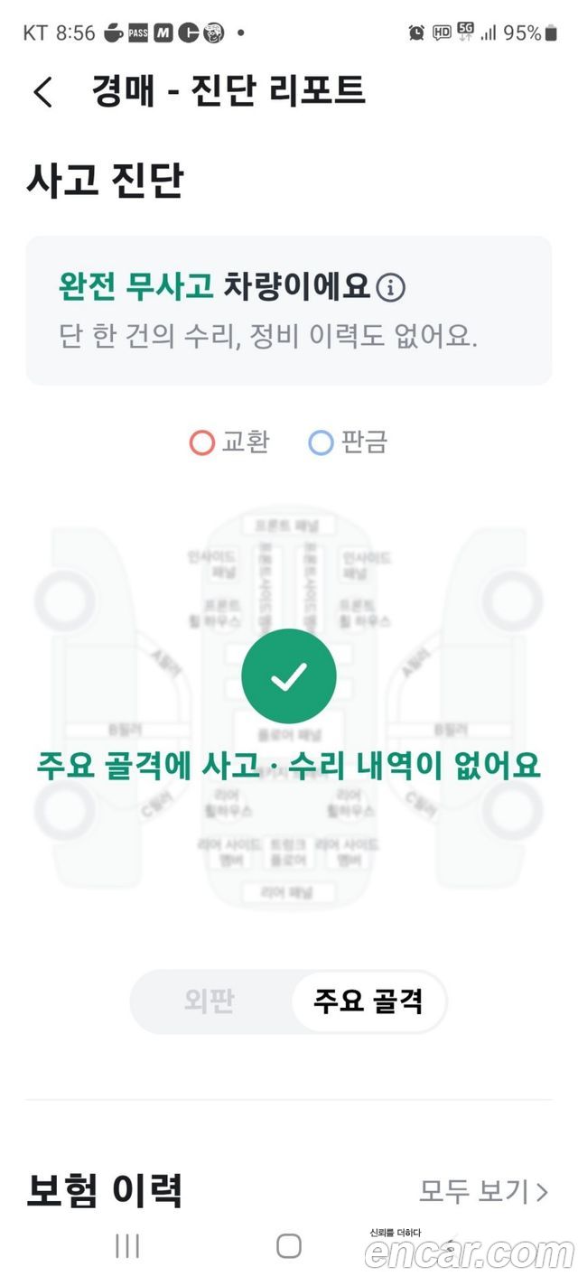The height and width of the screenshot is (1285, 578).
Task: Tap the 프론트 패널 label on diagram
Action: pos(288,525)
